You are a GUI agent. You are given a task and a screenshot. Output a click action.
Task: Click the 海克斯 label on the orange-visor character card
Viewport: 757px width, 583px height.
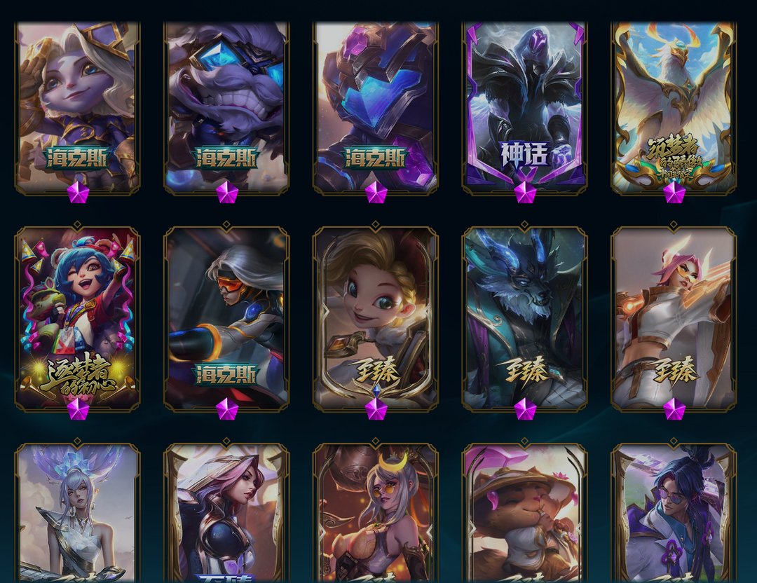pos(226,374)
